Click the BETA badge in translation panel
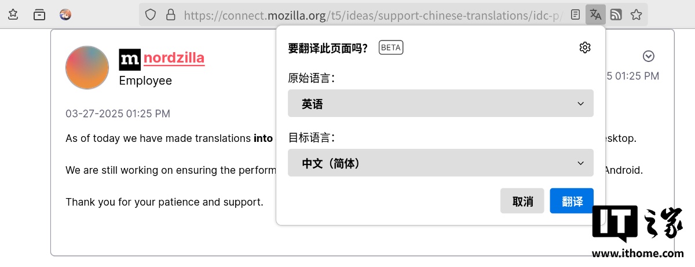 (x=391, y=47)
